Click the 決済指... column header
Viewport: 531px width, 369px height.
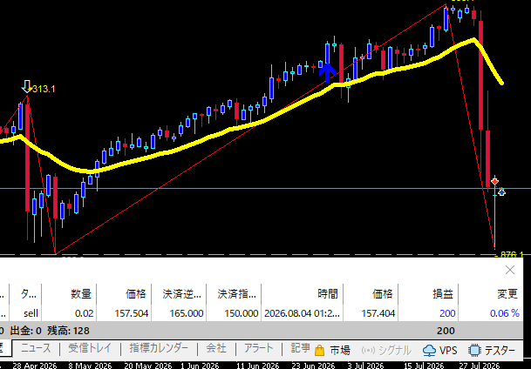(x=234, y=294)
